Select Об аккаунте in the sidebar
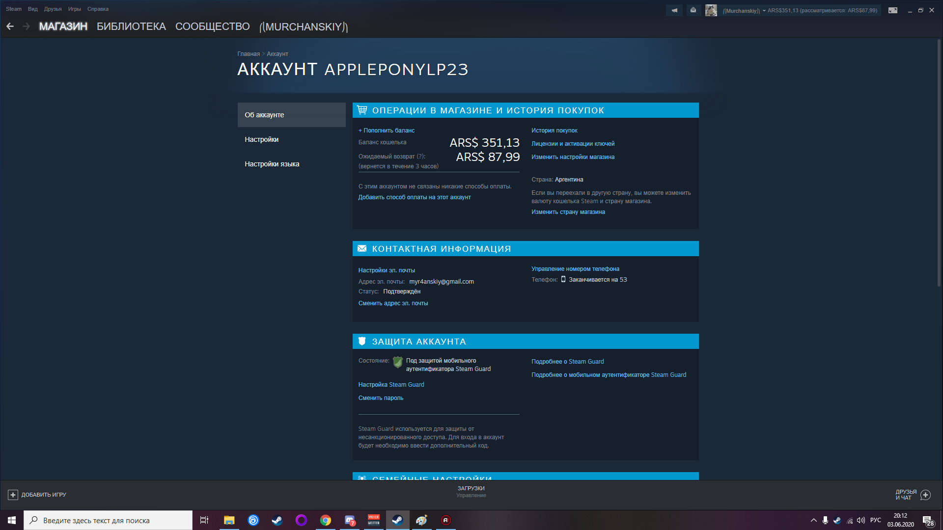This screenshot has height=530, width=943. 292,115
